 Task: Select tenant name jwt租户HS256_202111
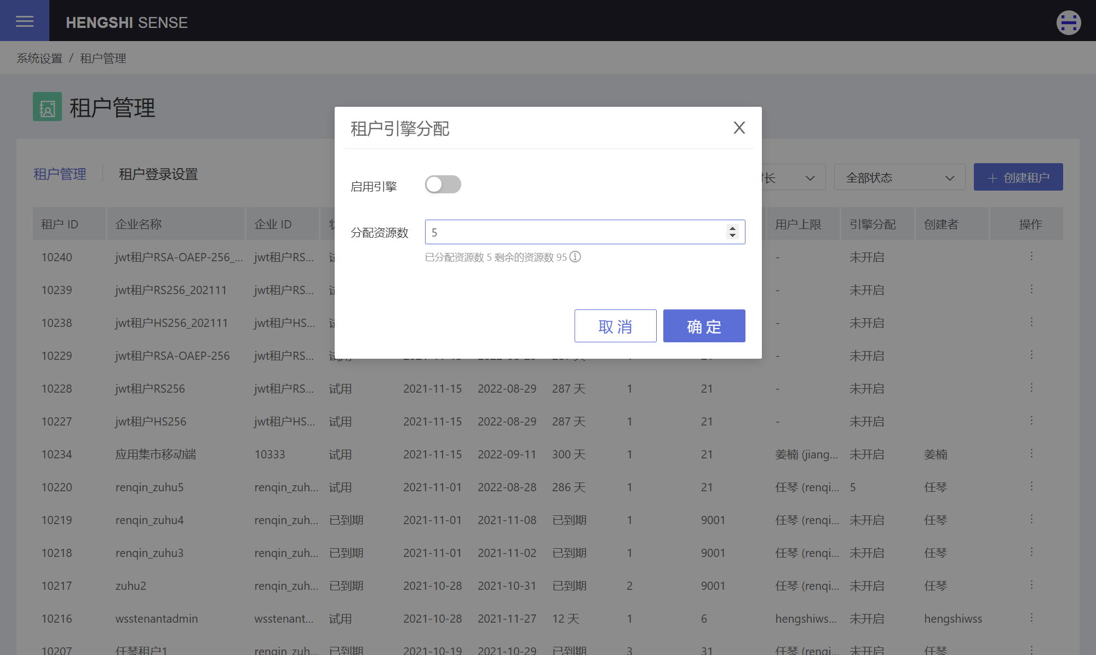pos(171,323)
